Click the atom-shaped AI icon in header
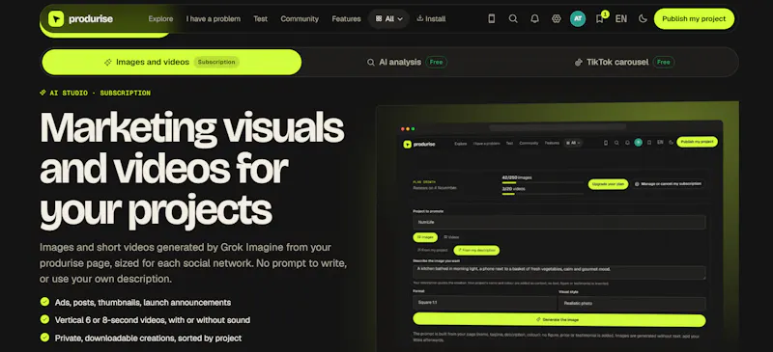Screen dimensions: 773x352 557,18
